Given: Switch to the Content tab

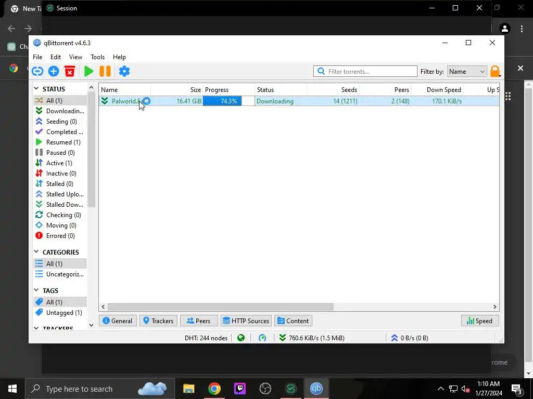Looking at the screenshot, I should [294, 321].
